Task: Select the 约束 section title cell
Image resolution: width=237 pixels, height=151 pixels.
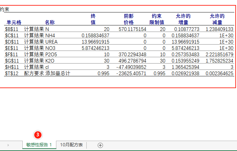Action: tap(5, 9)
